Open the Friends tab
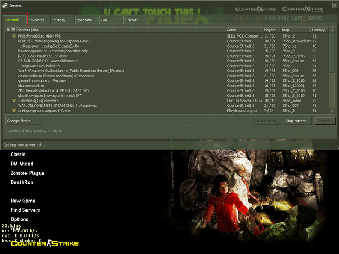Viewport: 339px width, 254px height. (x=135, y=20)
